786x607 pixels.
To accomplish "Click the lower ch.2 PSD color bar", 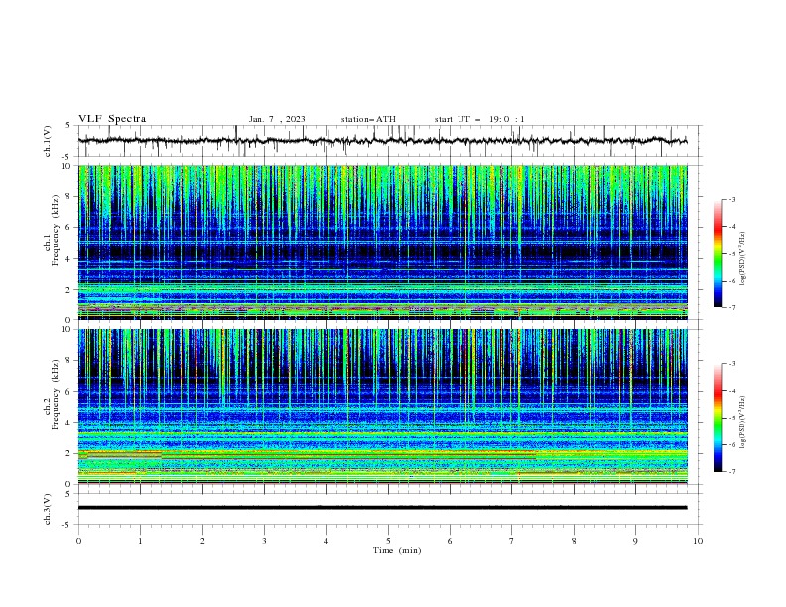I will pyautogui.click(x=718, y=418).
